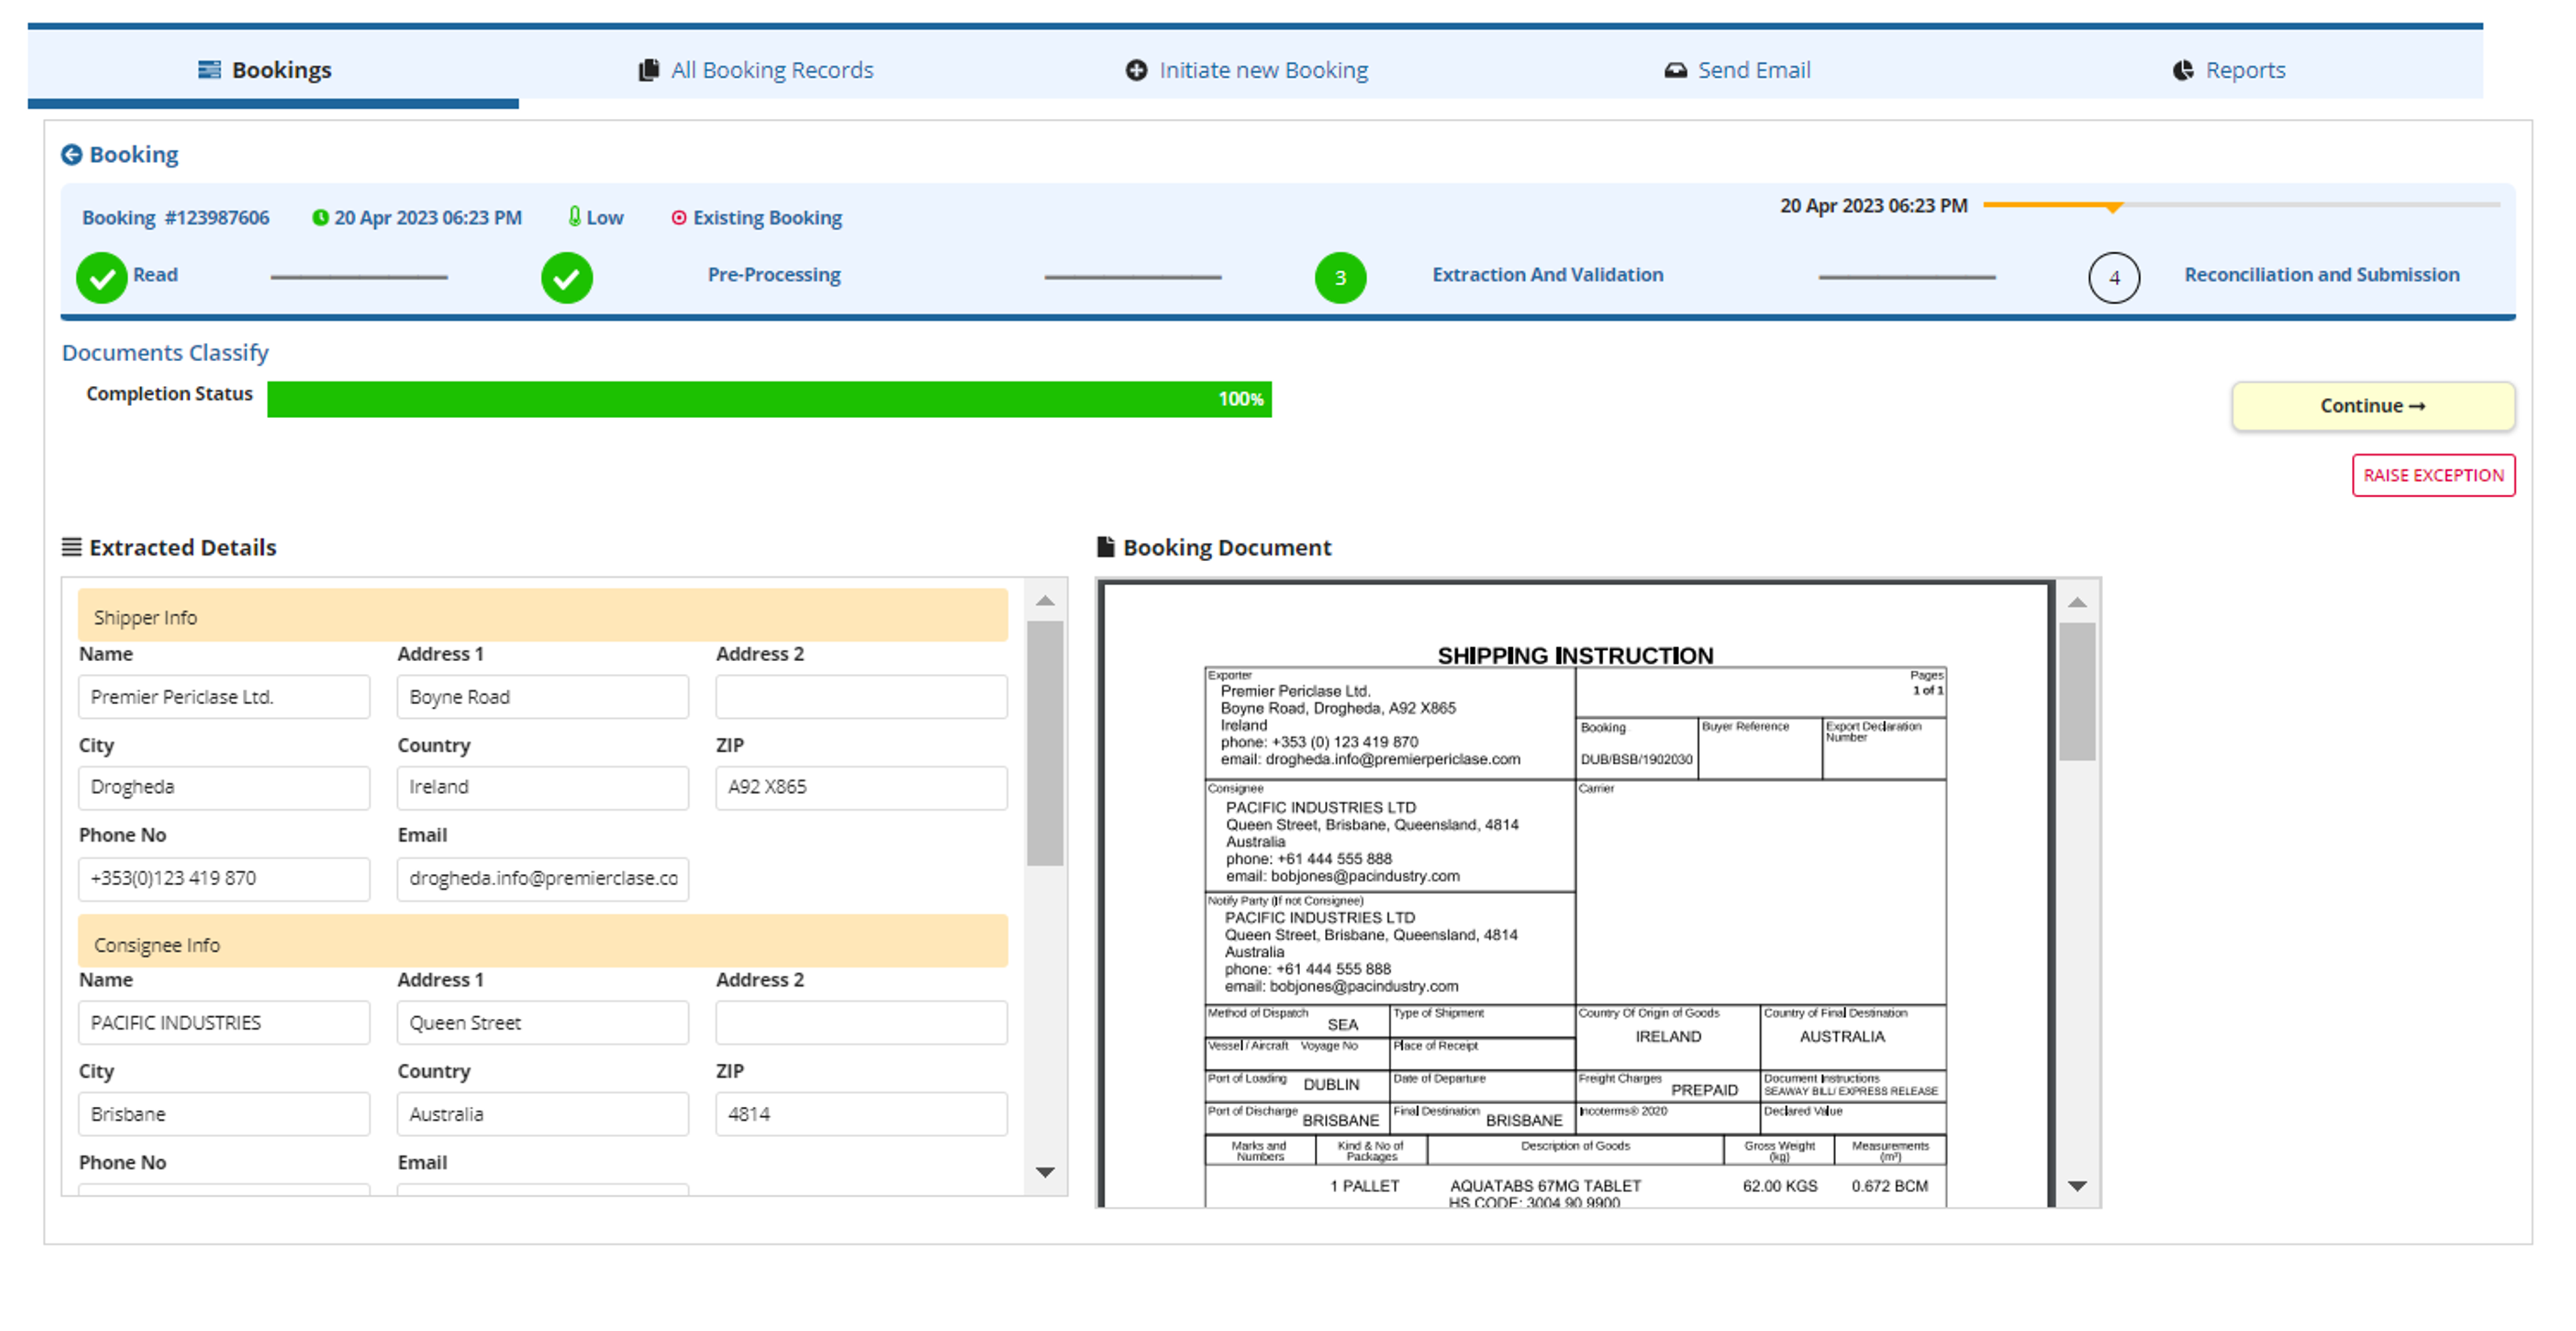Click the 100% completion label
2576x1331 pixels.
1240,399
